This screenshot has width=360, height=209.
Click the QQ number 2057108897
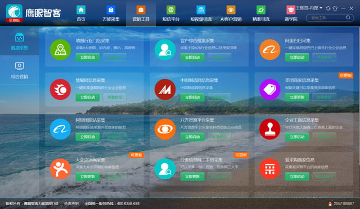[x=344, y=203]
